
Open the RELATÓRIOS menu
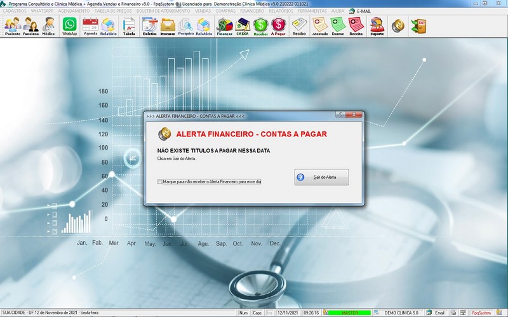point(281,11)
